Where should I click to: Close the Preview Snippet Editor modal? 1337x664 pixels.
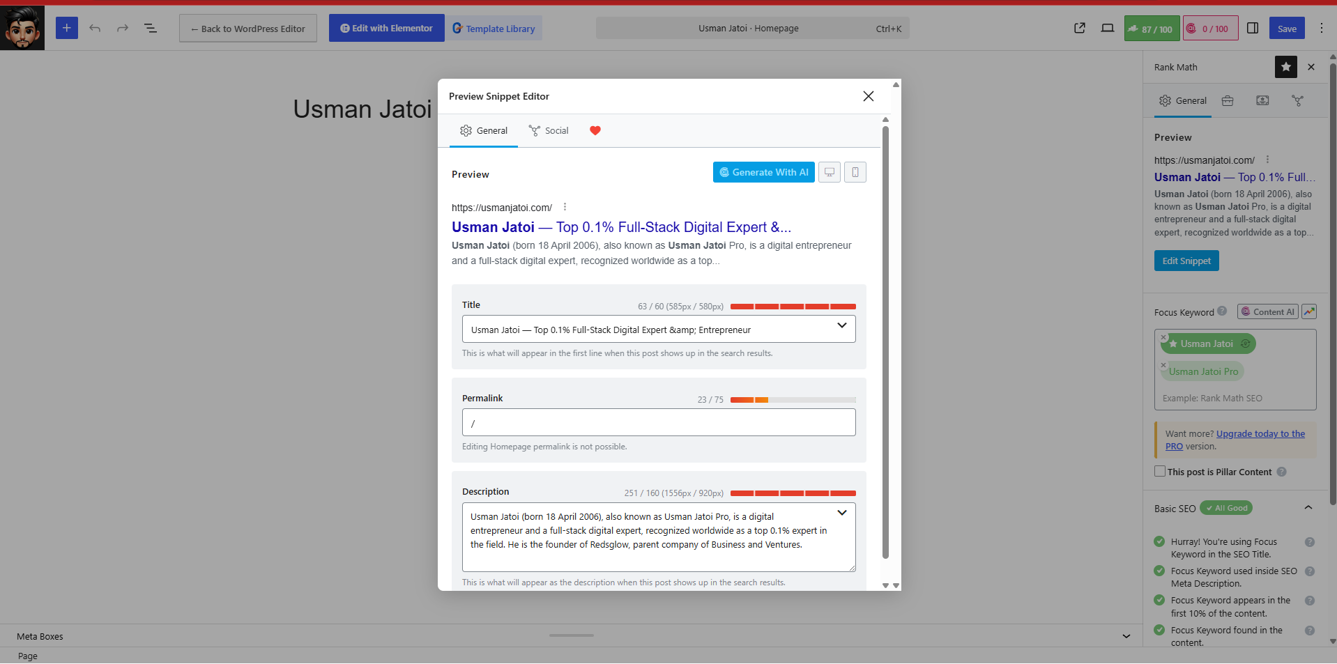click(868, 96)
